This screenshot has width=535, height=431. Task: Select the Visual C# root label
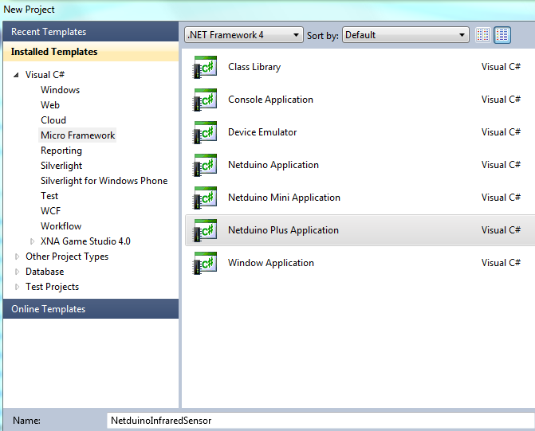click(x=45, y=75)
